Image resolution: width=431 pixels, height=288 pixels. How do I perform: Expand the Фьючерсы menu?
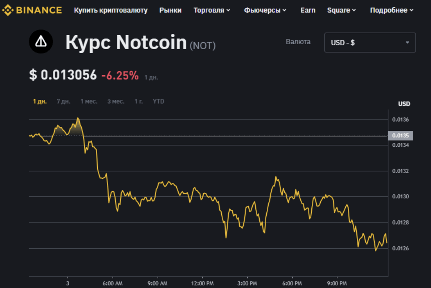click(x=265, y=10)
